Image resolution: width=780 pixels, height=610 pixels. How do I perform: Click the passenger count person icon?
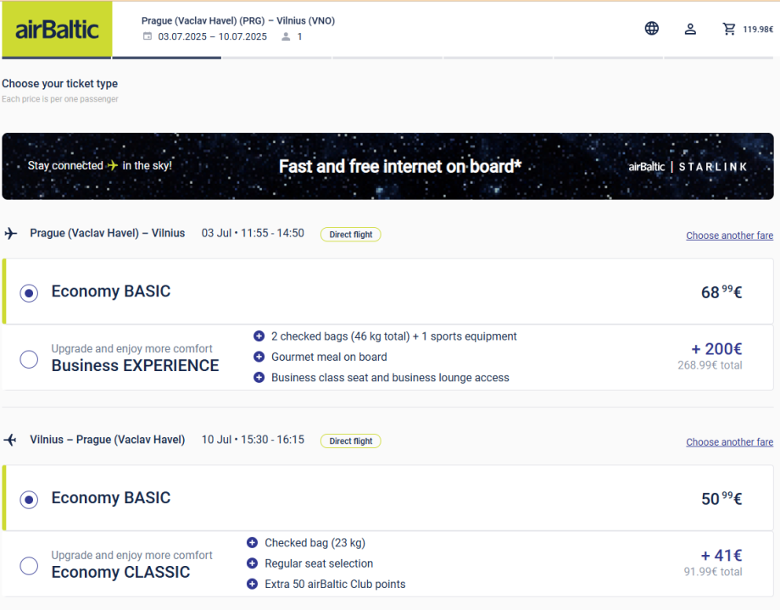click(x=286, y=36)
